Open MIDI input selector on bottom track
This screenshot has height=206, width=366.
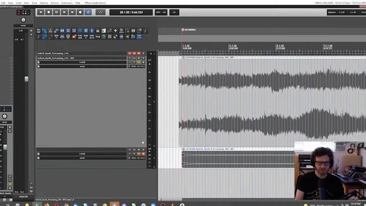coord(137,158)
